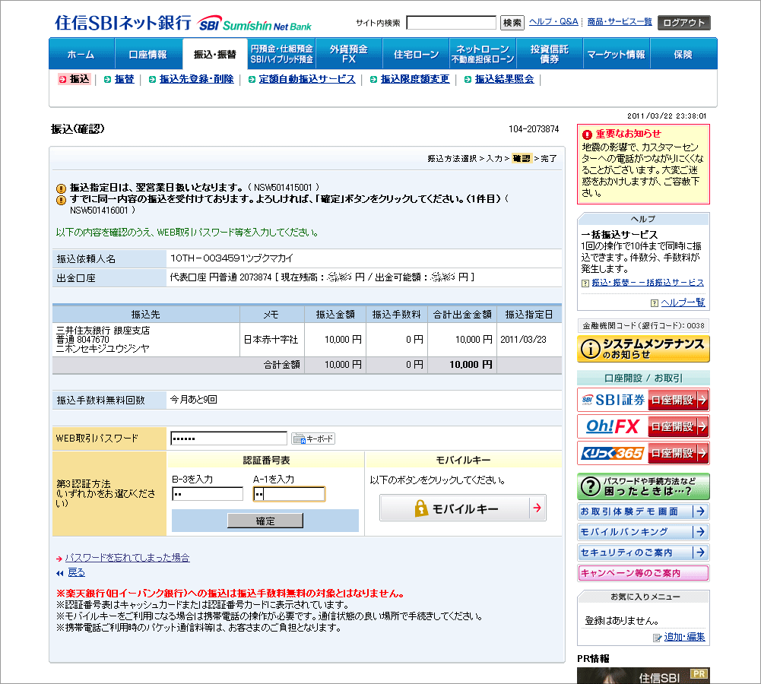The height and width of the screenshot is (684, 761).
Task: Click 追加・編集 favorites link
Action: click(684, 637)
